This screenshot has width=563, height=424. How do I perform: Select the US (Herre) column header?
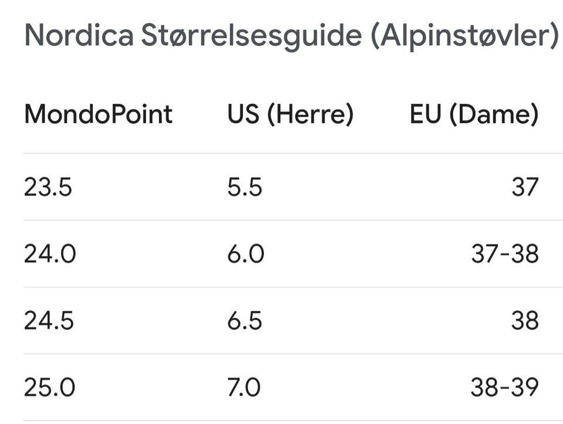click(x=290, y=114)
